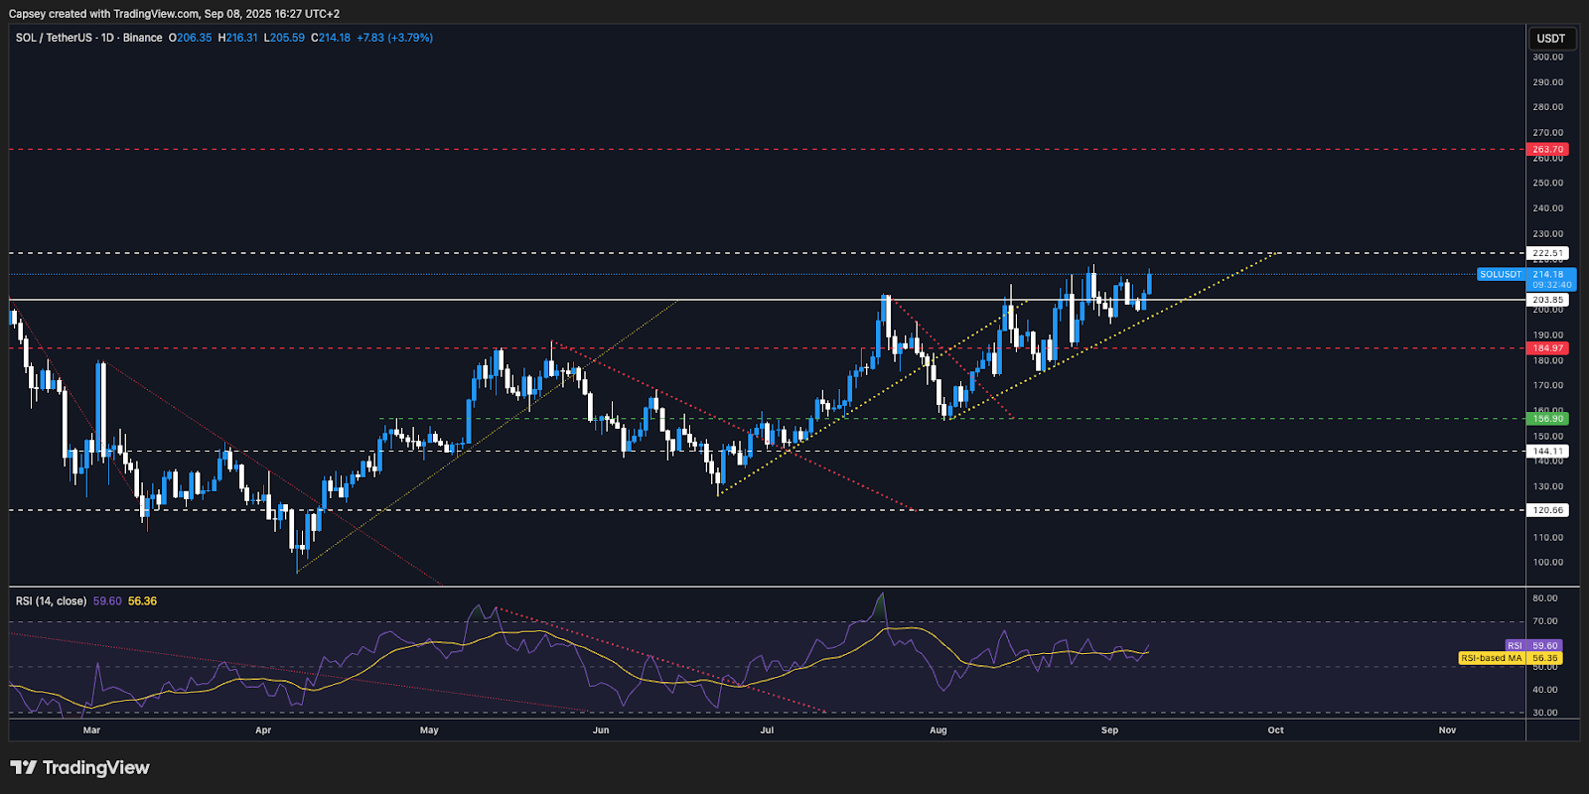This screenshot has width=1589, height=794.
Task: Select the 222.51 price level label
Action: [x=1547, y=253]
